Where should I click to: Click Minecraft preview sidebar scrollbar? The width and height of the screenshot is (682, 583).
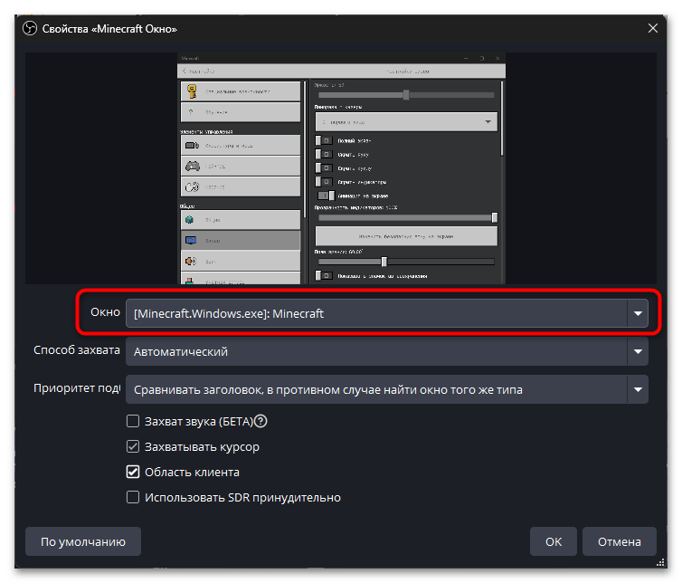[x=305, y=149]
